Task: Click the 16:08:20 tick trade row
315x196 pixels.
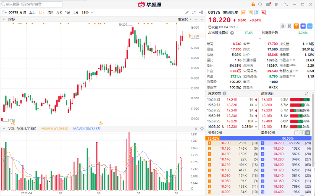Action: [232, 127]
